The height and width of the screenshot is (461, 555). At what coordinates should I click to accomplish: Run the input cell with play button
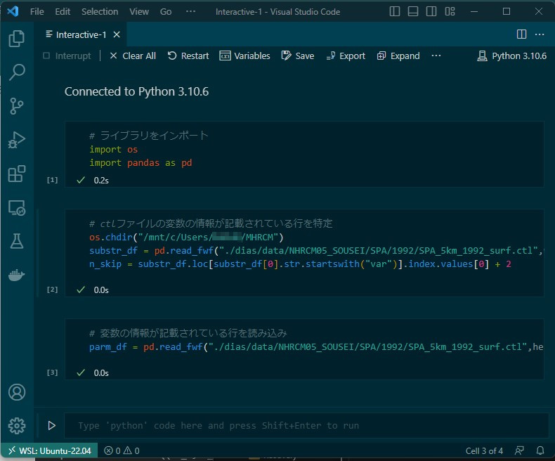pyautogui.click(x=52, y=425)
